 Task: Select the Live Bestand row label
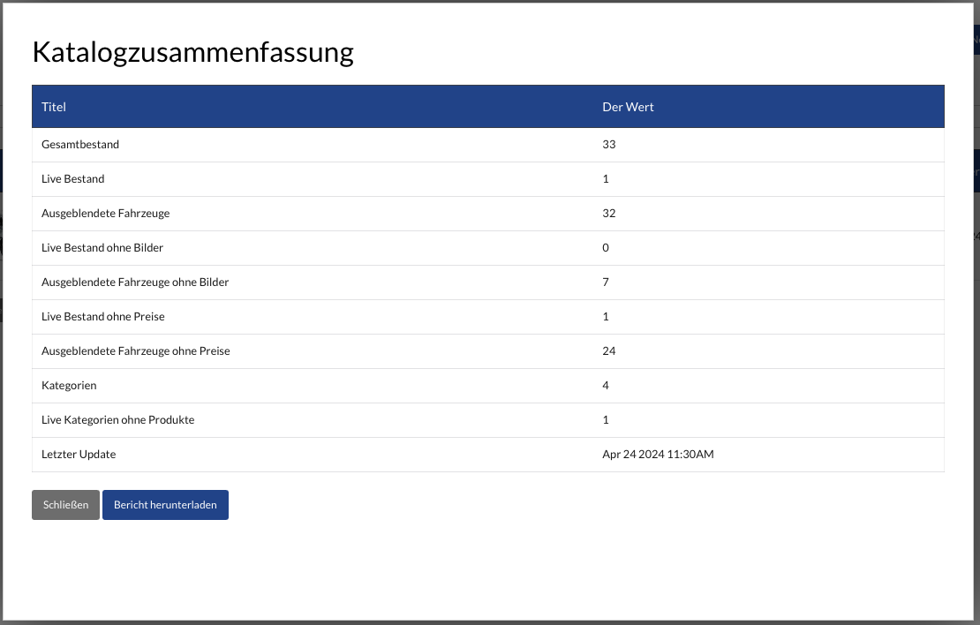click(x=73, y=178)
